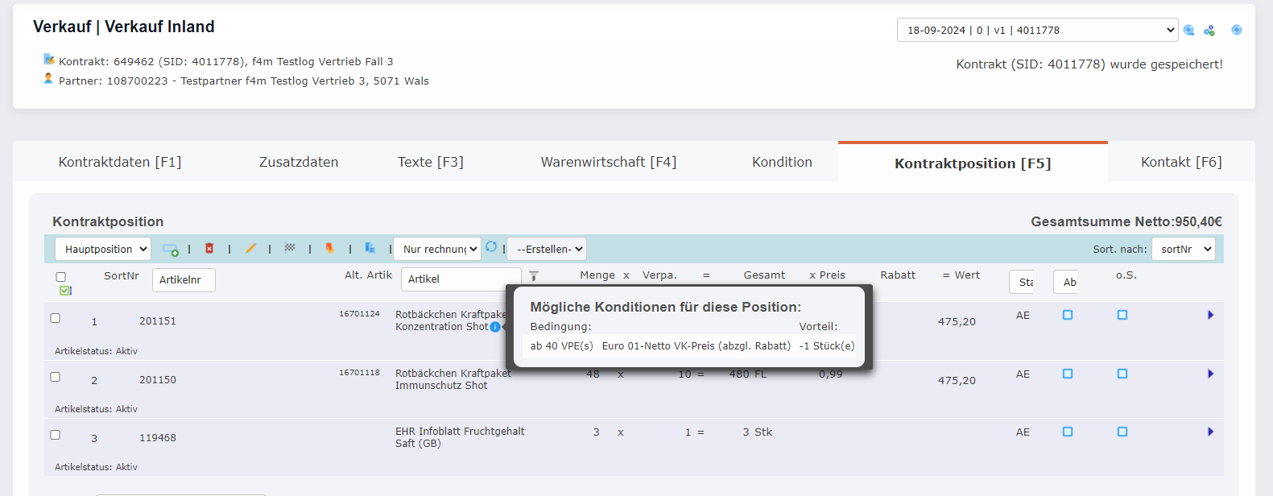Click article number 201150

coord(158,380)
